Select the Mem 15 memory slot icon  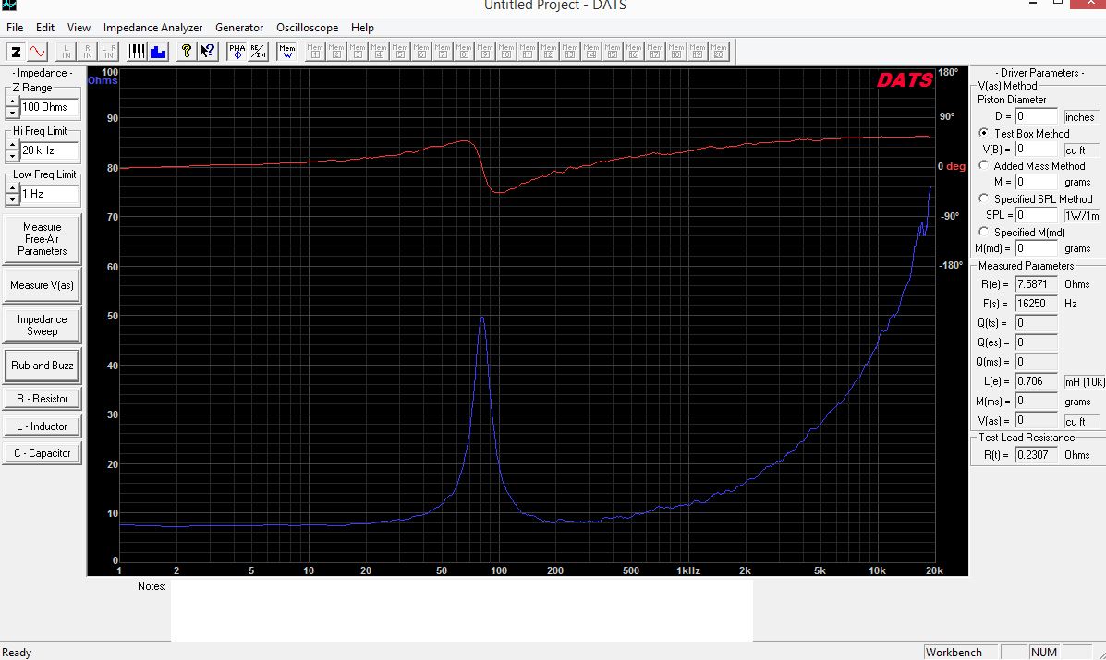613,52
